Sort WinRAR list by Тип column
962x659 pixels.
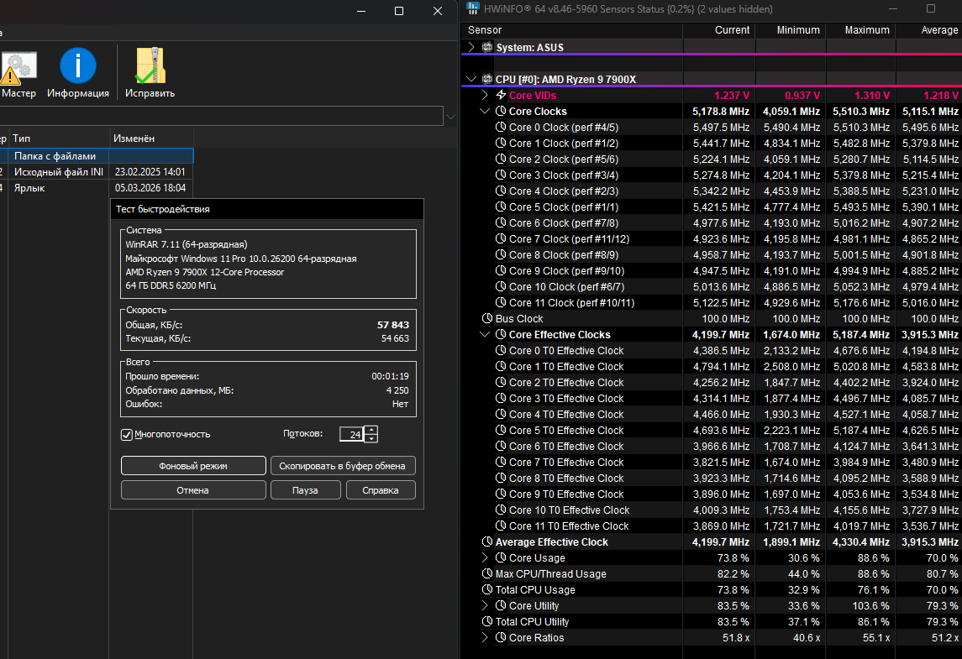[60, 139]
